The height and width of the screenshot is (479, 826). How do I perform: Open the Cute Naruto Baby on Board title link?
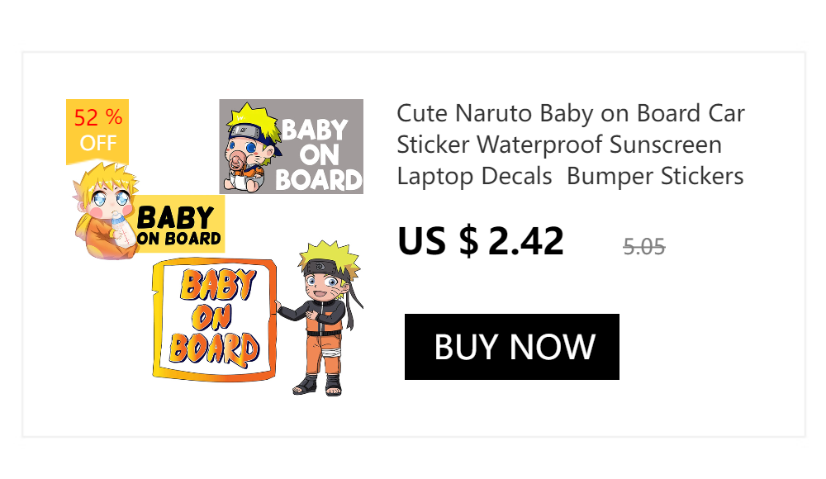click(571, 145)
